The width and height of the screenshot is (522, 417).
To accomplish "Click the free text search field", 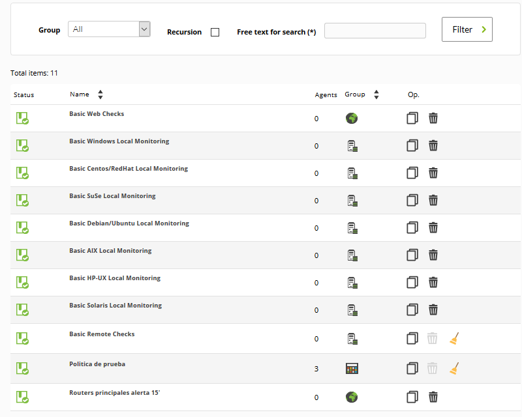I will (375, 31).
